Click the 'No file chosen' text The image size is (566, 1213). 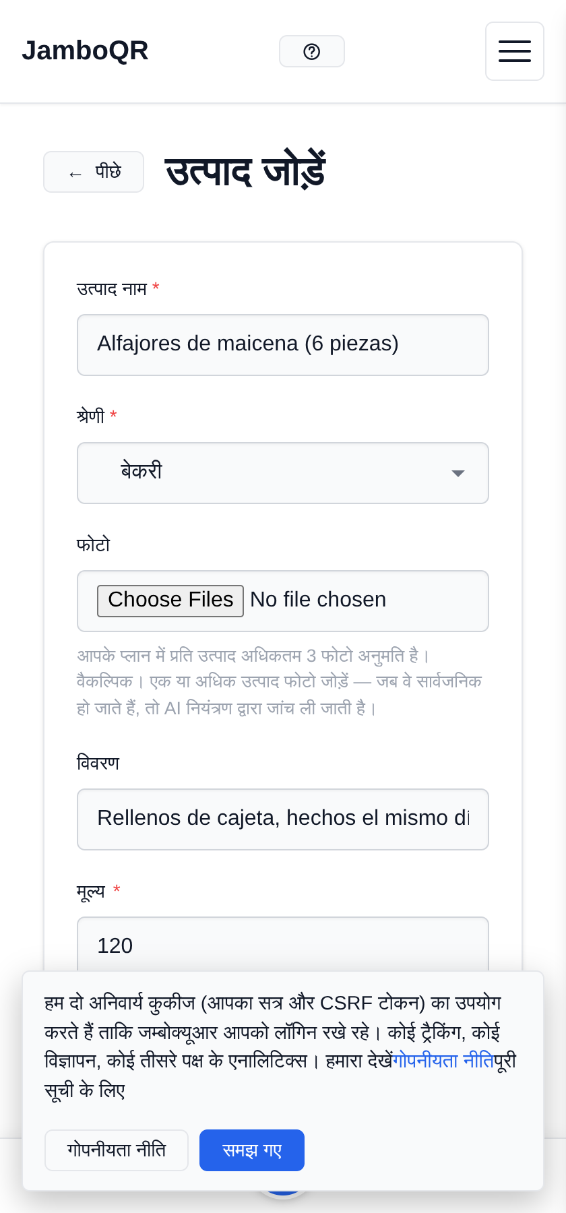pyautogui.click(x=318, y=600)
